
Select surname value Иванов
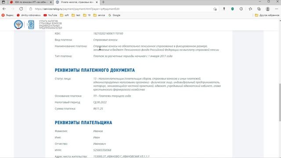[x=98, y=131]
